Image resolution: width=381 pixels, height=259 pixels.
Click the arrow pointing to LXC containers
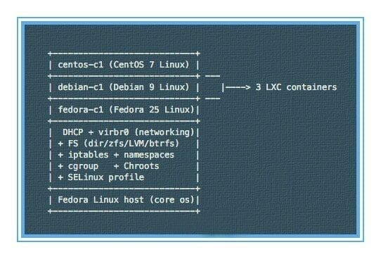[x=236, y=87]
